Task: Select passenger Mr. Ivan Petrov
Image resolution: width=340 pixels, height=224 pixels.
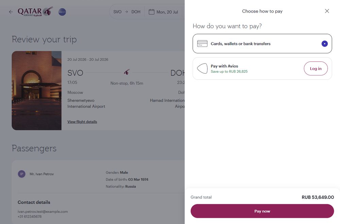Action: point(41,174)
